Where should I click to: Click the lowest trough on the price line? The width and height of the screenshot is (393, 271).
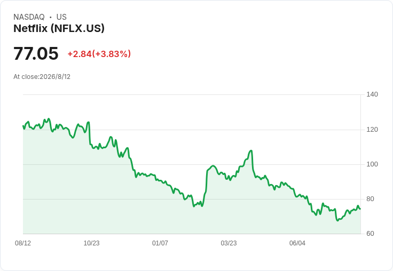click(337, 220)
